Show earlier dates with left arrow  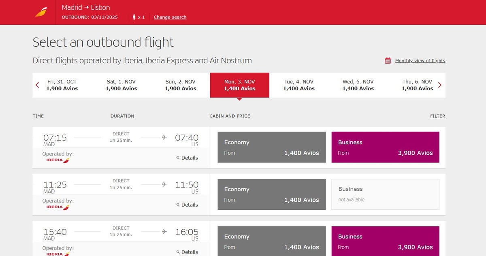point(38,85)
